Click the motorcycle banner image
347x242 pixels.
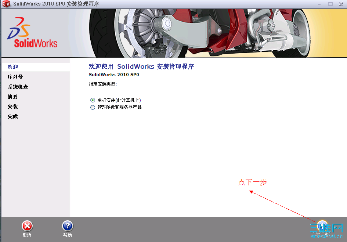pos(199,33)
